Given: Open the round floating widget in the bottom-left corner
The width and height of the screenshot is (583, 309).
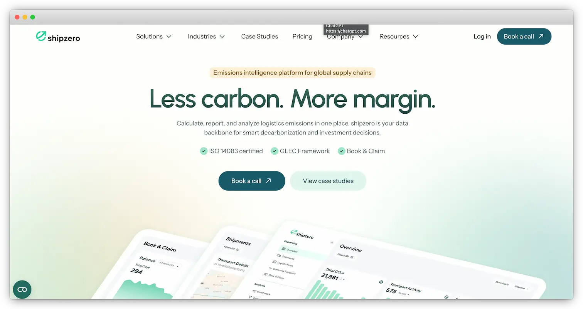Looking at the screenshot, I should pos(22,290).
